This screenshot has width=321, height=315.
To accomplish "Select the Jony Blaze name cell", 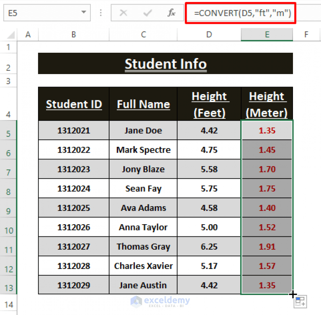I will (x=143, y=169).
